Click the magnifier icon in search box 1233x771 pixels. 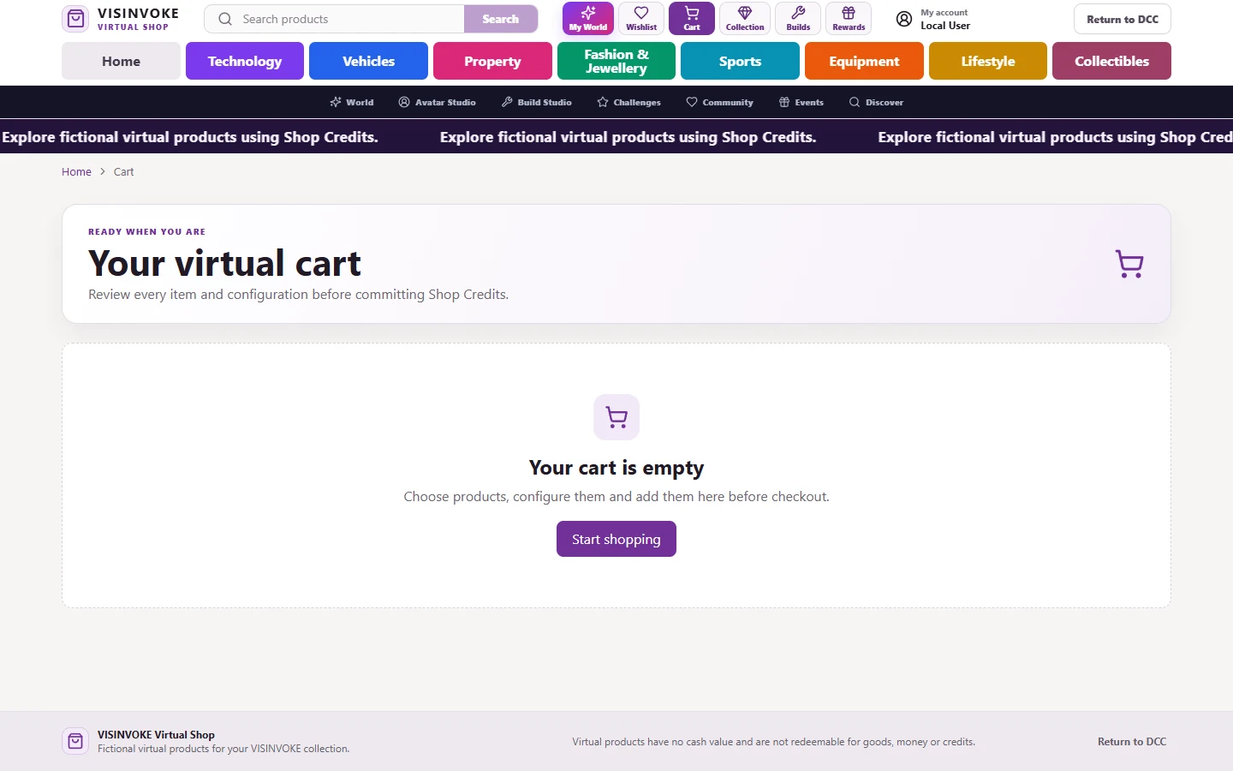coord(225,19)
